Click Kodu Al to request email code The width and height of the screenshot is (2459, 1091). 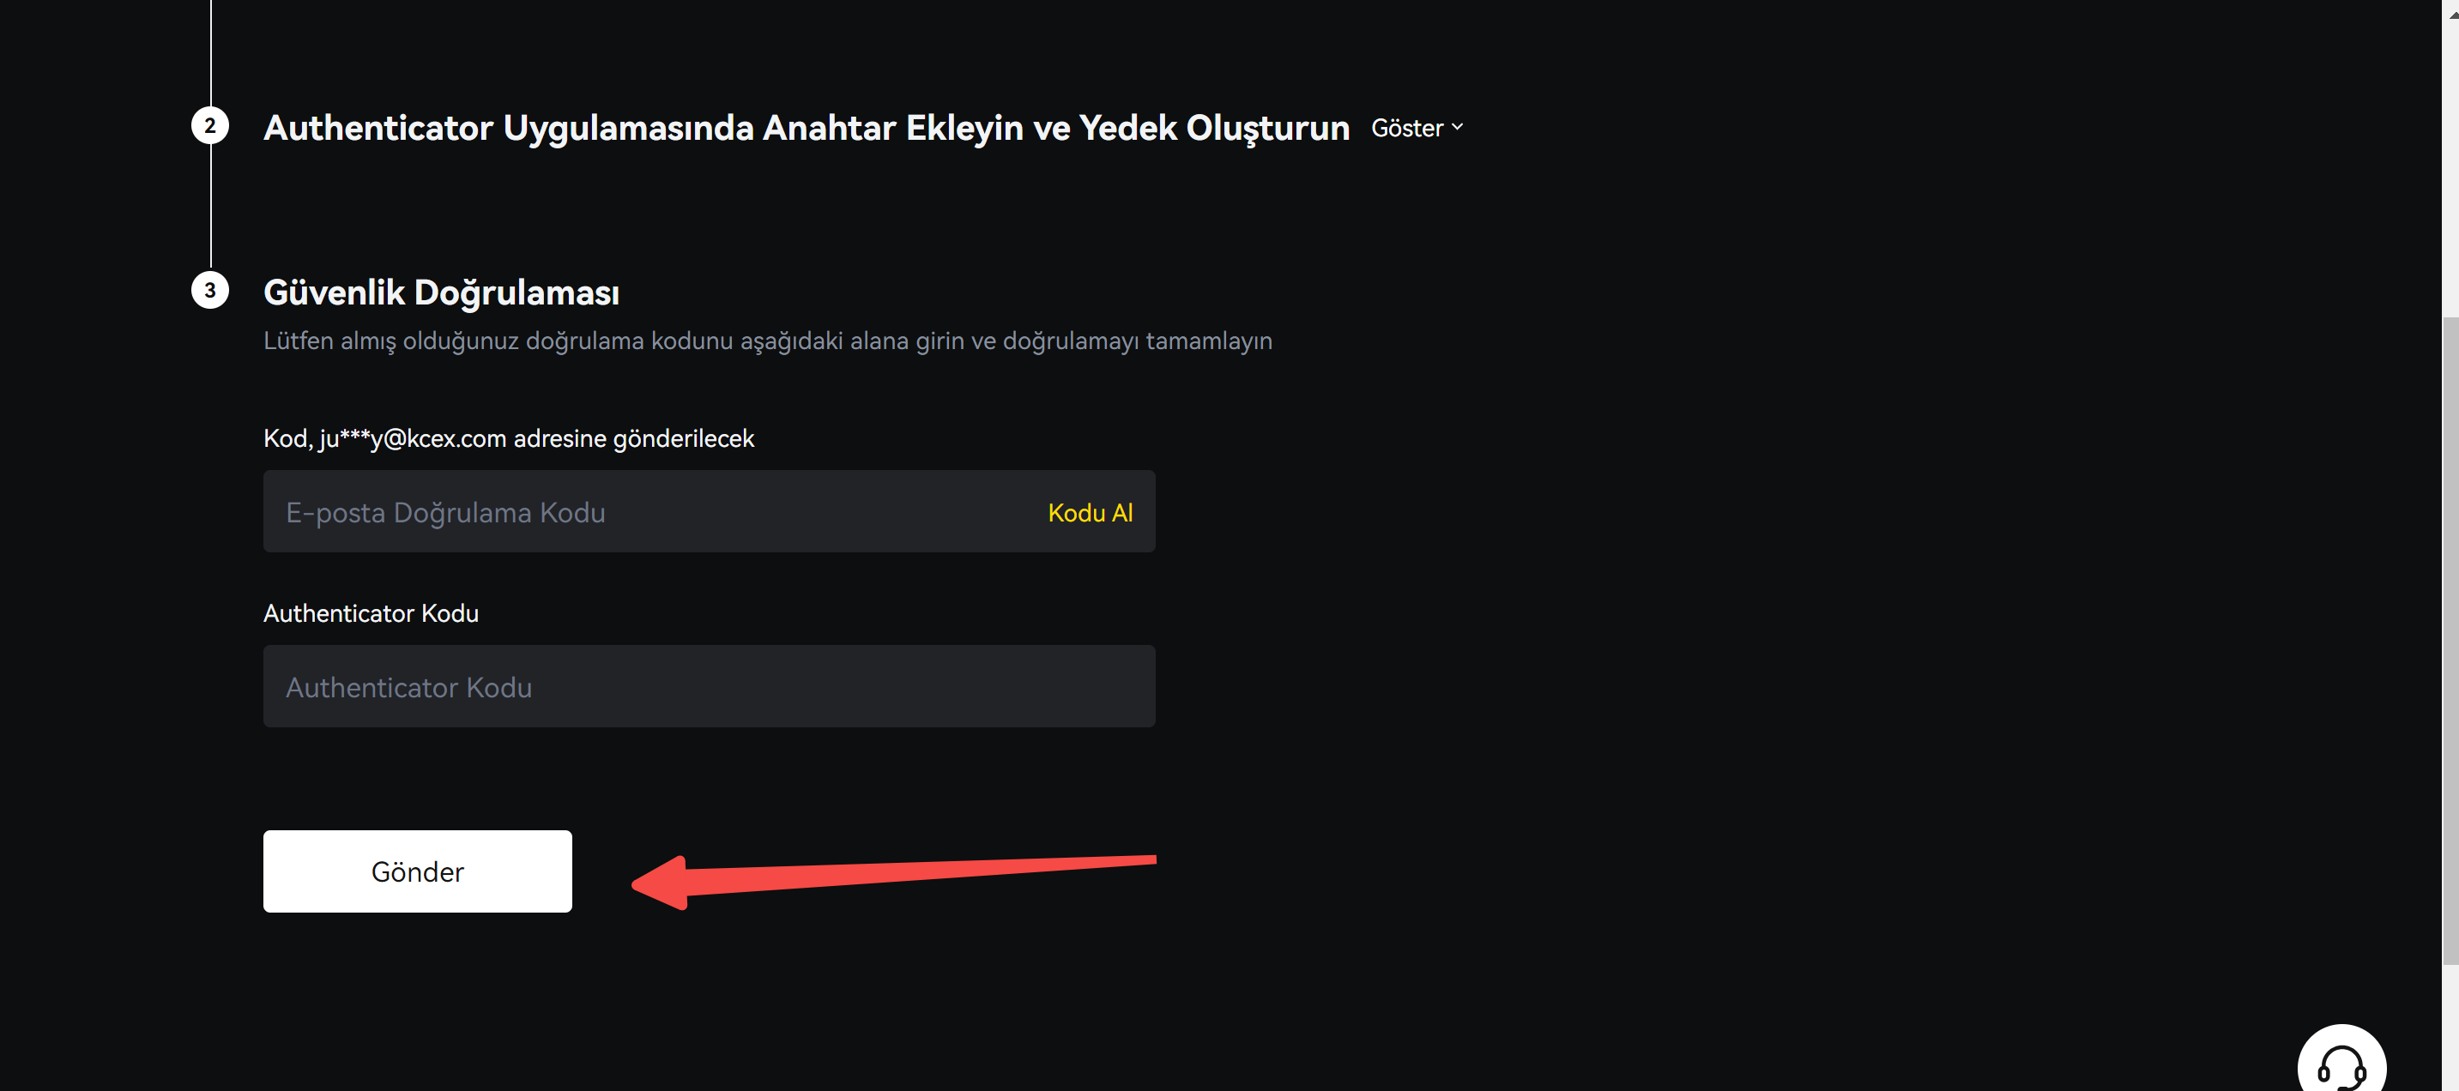coord(1091,513)
